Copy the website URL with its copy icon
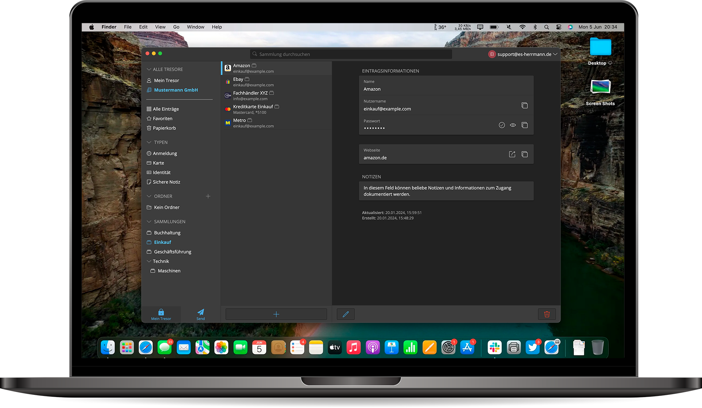The image size is (702, 408). coord(524,154)
